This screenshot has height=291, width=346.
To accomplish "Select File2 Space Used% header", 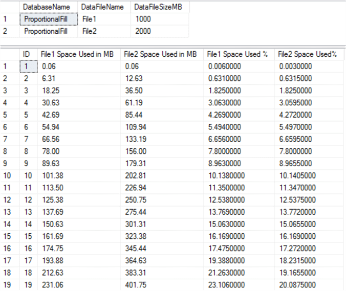I will (x=309, y=54).
